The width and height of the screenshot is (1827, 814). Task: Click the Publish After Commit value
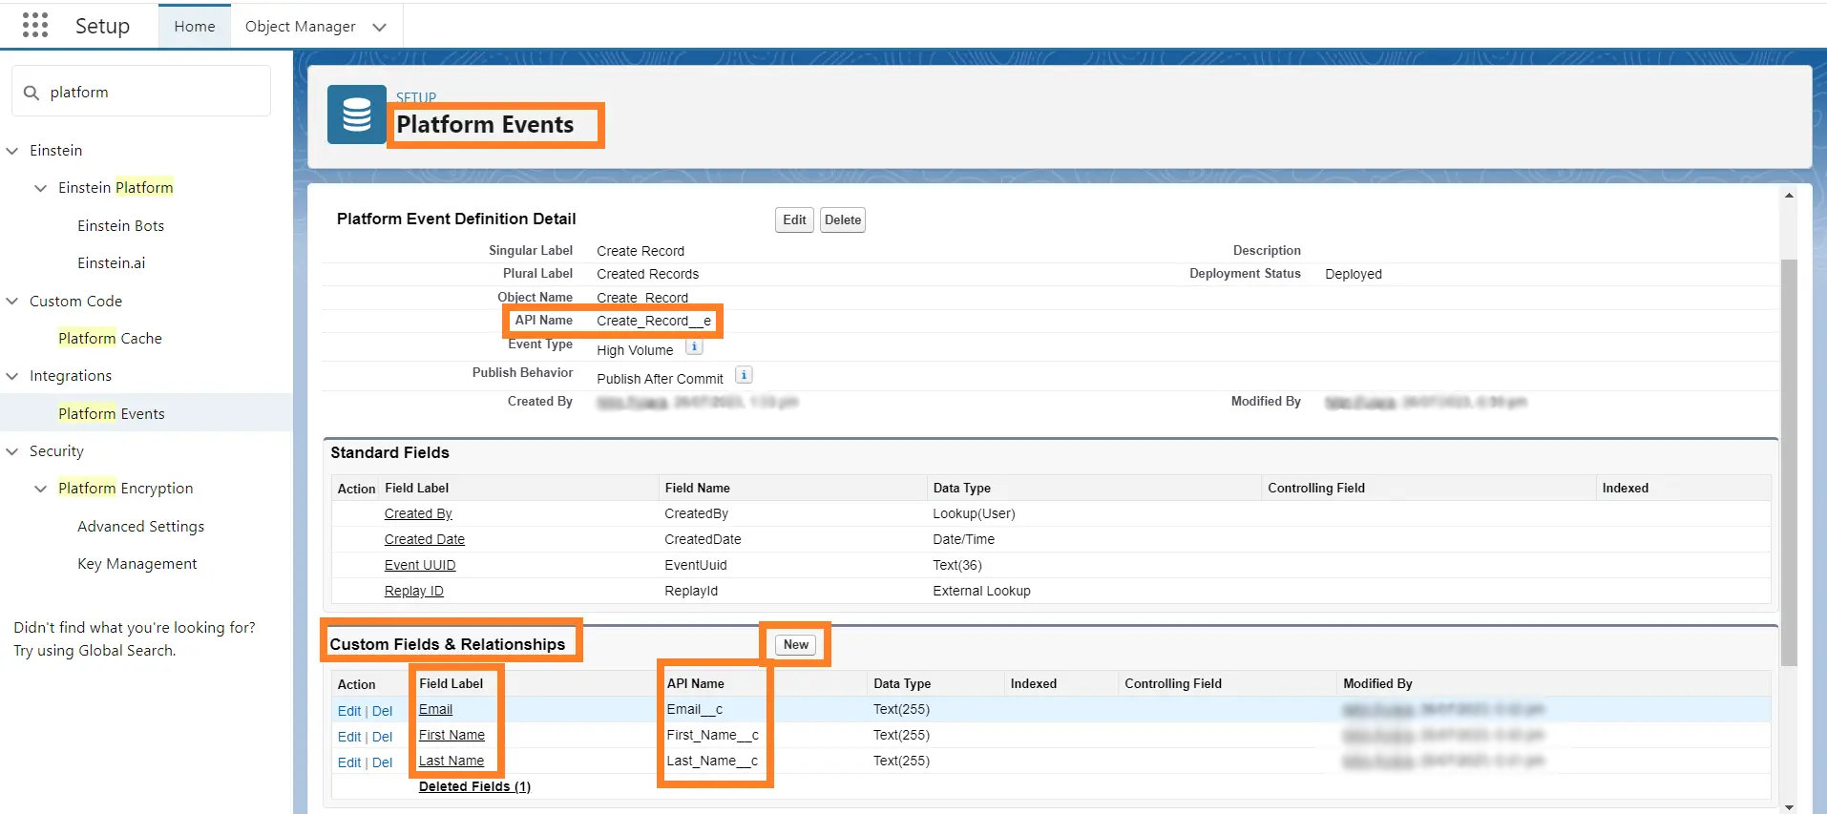(x=660, y=380)
